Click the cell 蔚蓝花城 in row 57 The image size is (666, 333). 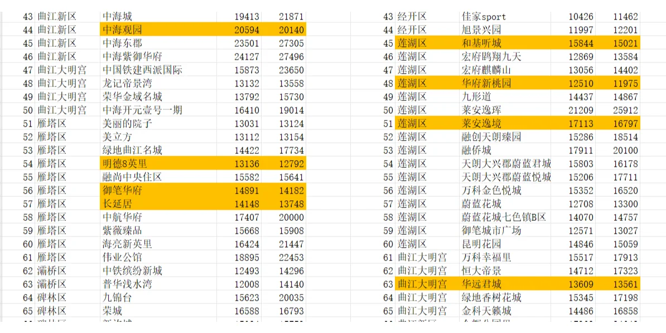[505, 204]
